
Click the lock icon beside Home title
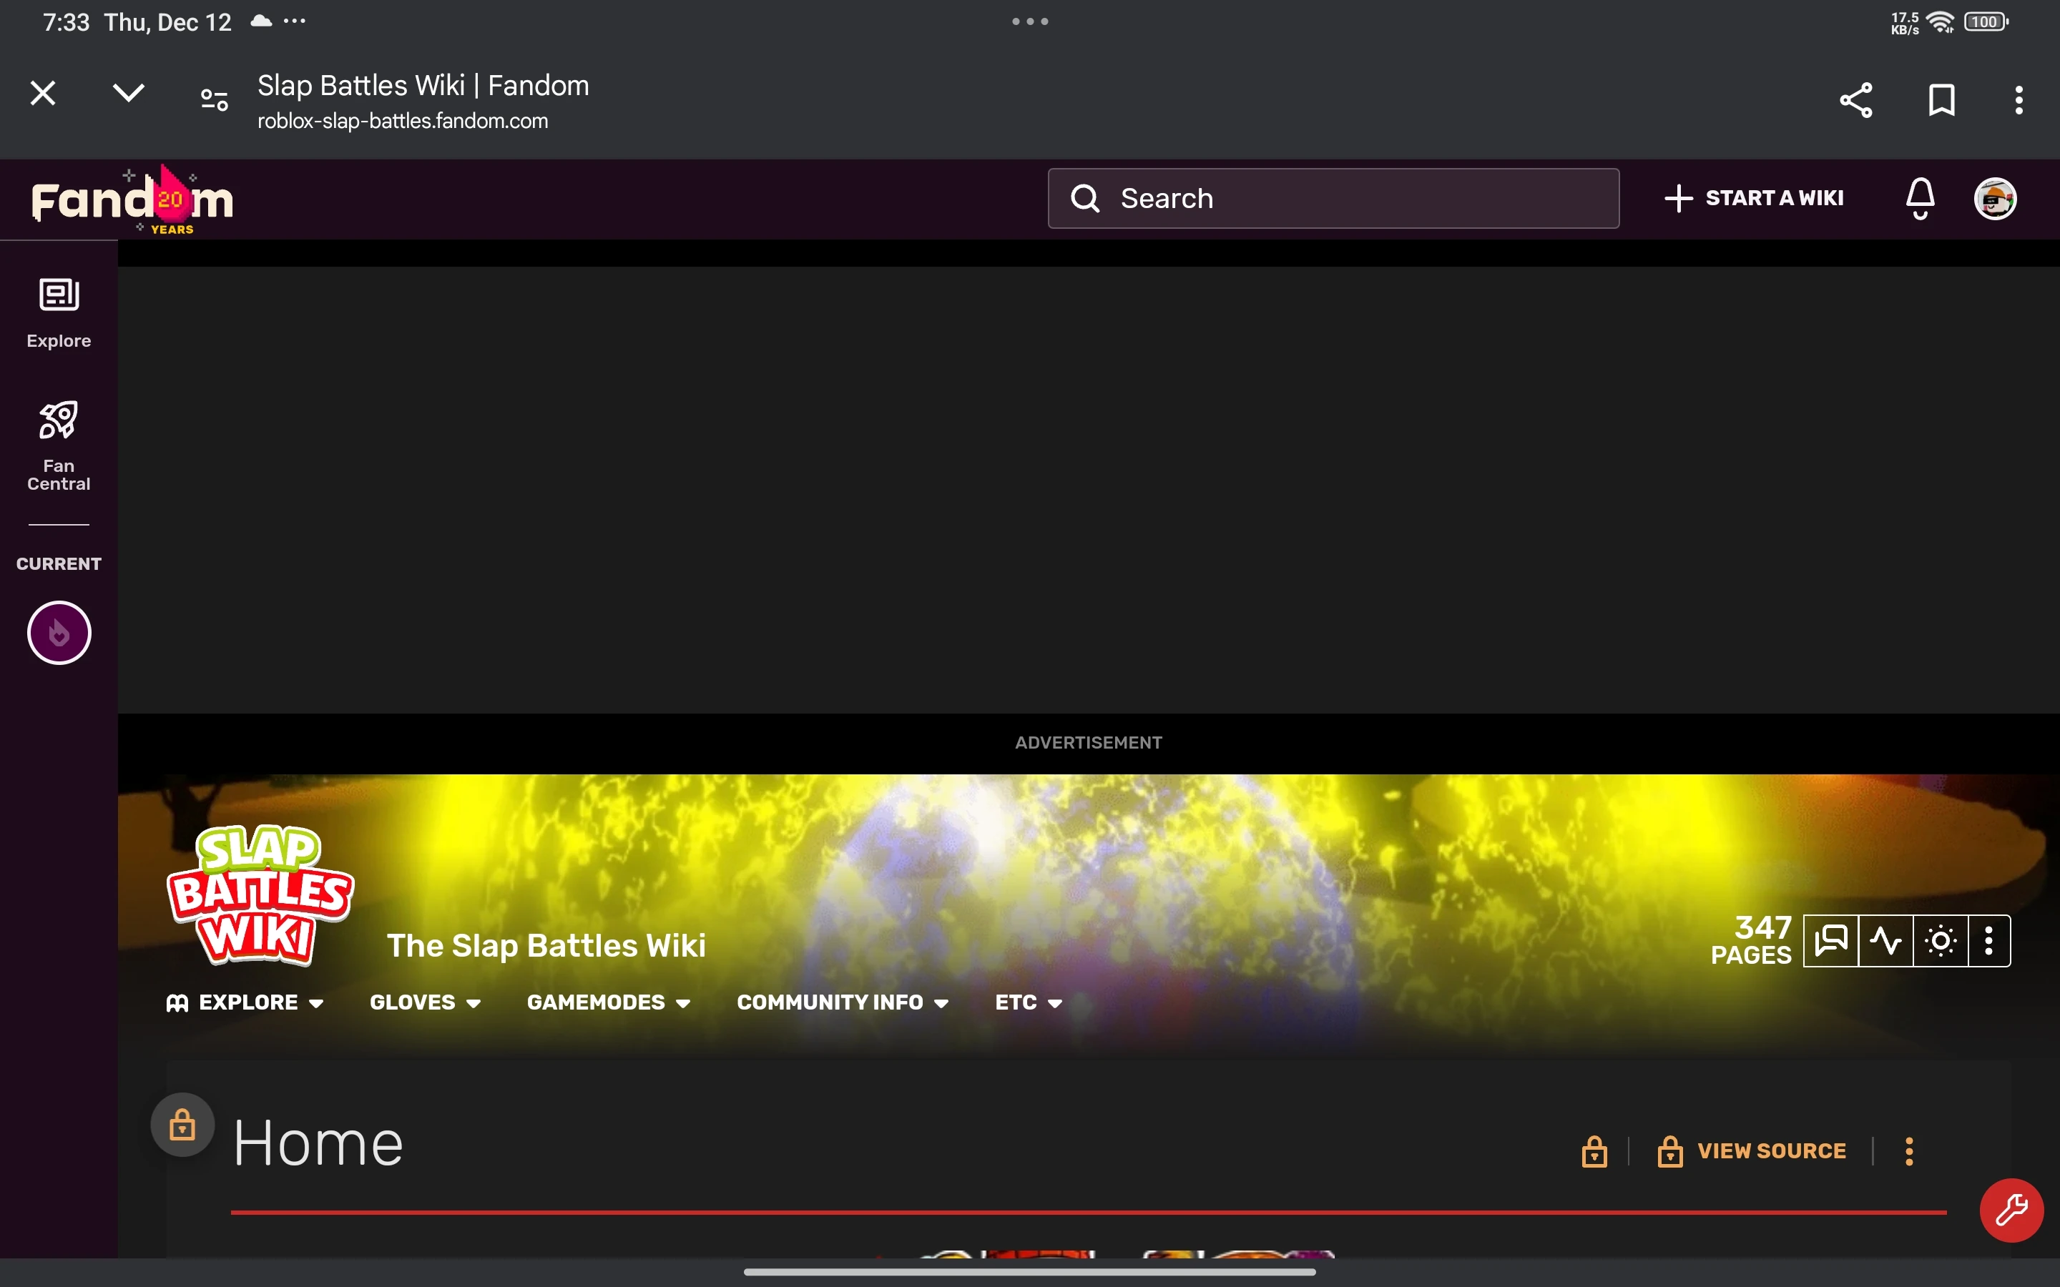tap(183, 1123)
